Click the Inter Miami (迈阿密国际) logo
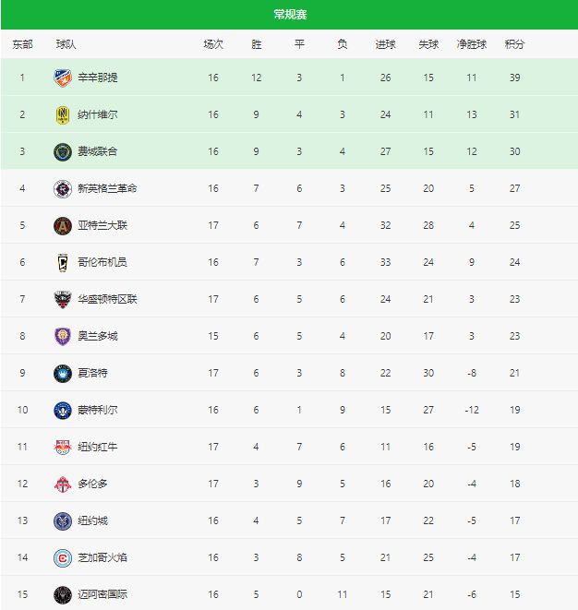This screenshot has height=610, width=578. [x=63, y=594]
